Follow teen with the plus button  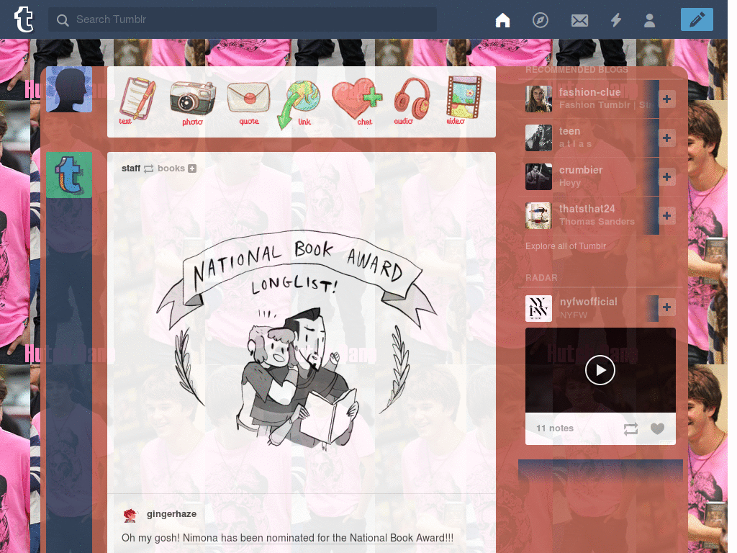click(x=666, y=138)
